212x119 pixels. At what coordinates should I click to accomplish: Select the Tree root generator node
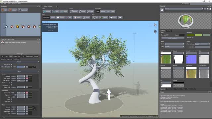point(6,27)
